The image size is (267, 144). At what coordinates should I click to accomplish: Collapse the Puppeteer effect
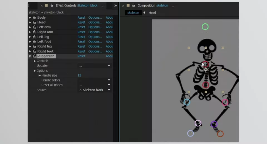[x=30, y=56]
